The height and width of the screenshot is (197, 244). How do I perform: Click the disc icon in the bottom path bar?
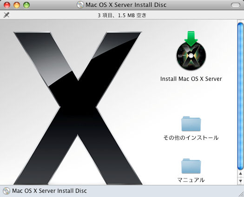coord(7,191)
